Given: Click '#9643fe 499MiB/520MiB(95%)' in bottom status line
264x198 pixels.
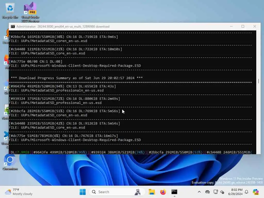Looking at the screenshot, I should (60, 152).
